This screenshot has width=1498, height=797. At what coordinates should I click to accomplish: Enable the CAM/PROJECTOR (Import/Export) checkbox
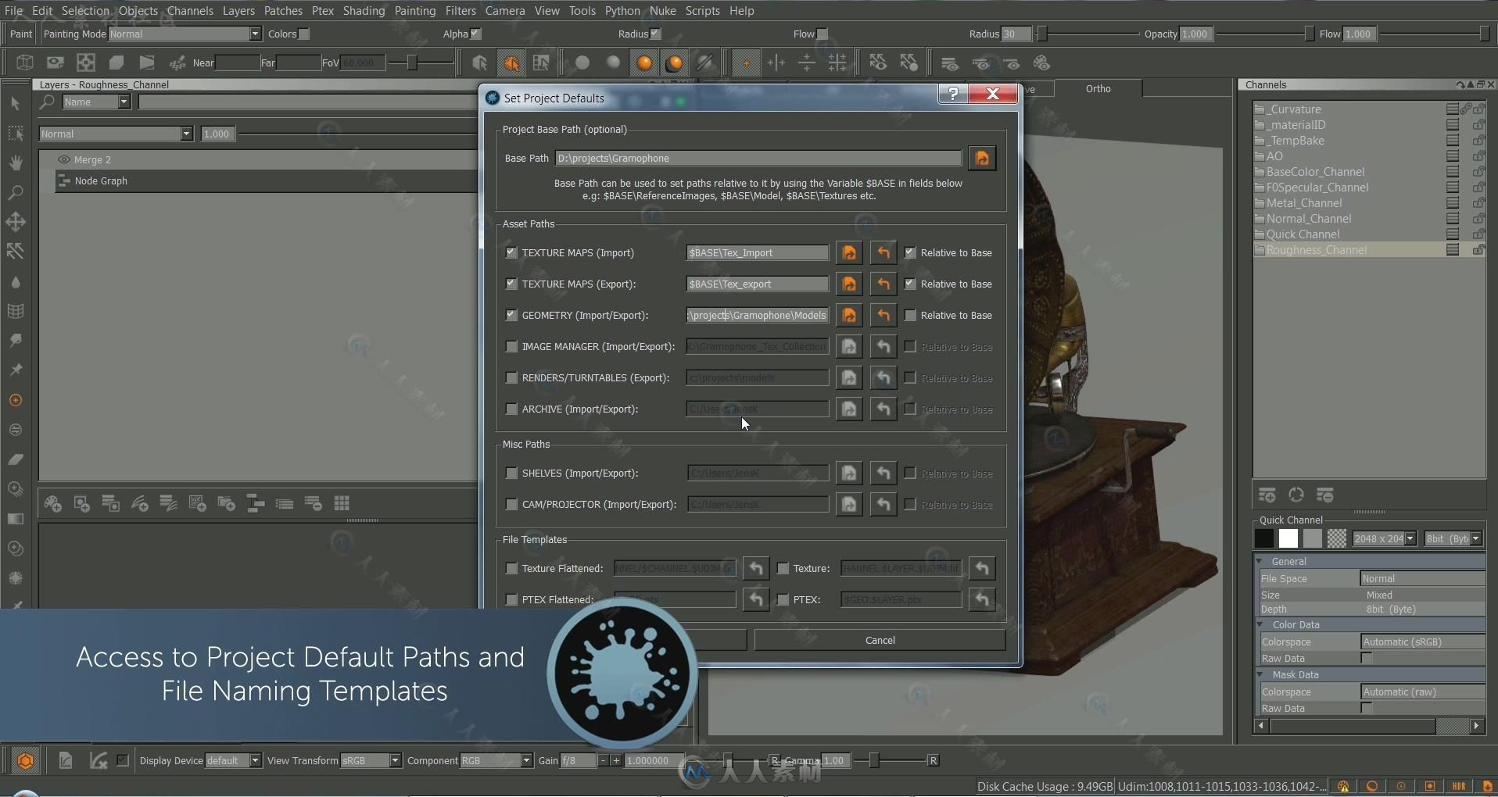511,505
